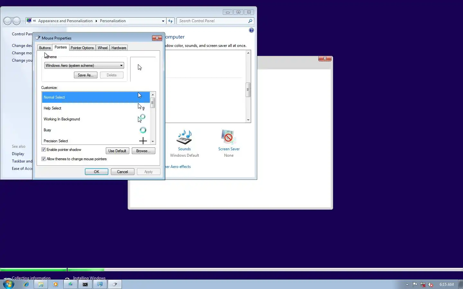Expand Personalization breadcrumb arrow
The width and height of the screenshot is (463, 289).
(x=96, y=21)
